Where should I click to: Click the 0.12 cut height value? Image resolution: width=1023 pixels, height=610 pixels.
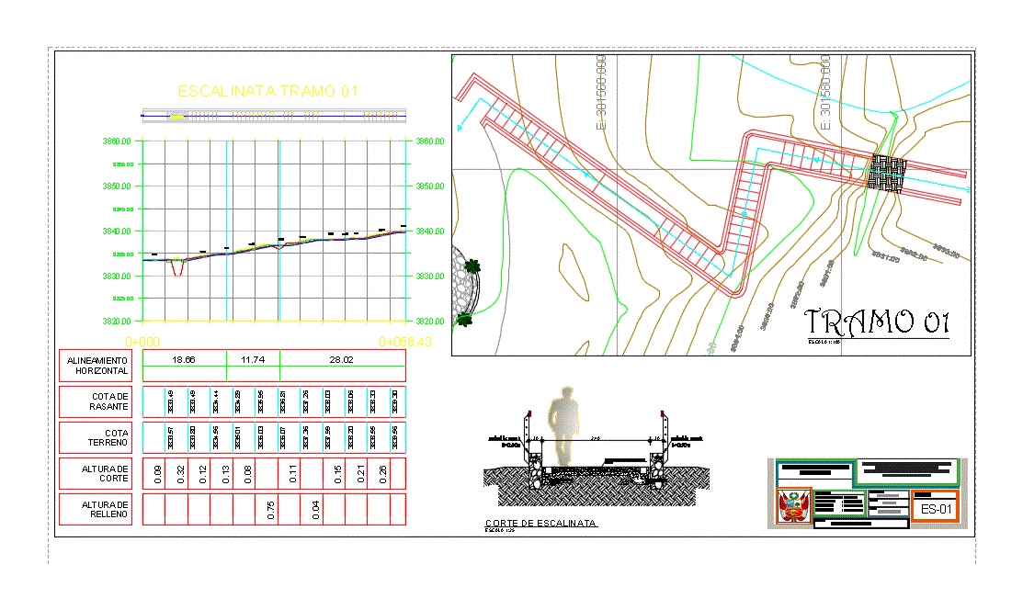coord(203,474)
